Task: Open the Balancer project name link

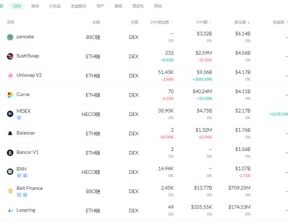Action: pyautogui.click(x=25, y=133)
